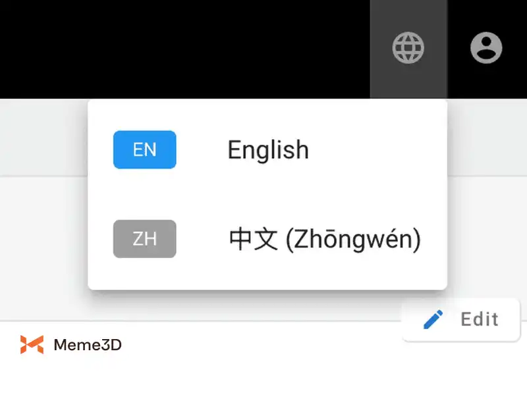Click the English label text
The image size is (527, 395).
pos(268,150)
